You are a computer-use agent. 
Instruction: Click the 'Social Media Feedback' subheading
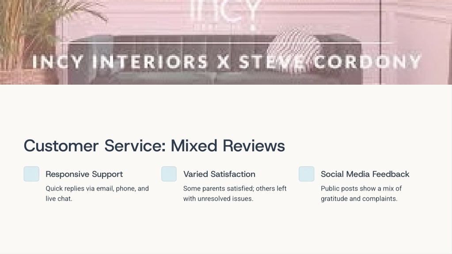click(x=365, y=174)
